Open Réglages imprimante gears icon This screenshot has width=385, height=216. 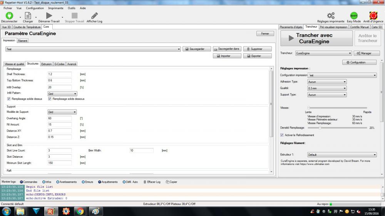[x=331, y=16]
